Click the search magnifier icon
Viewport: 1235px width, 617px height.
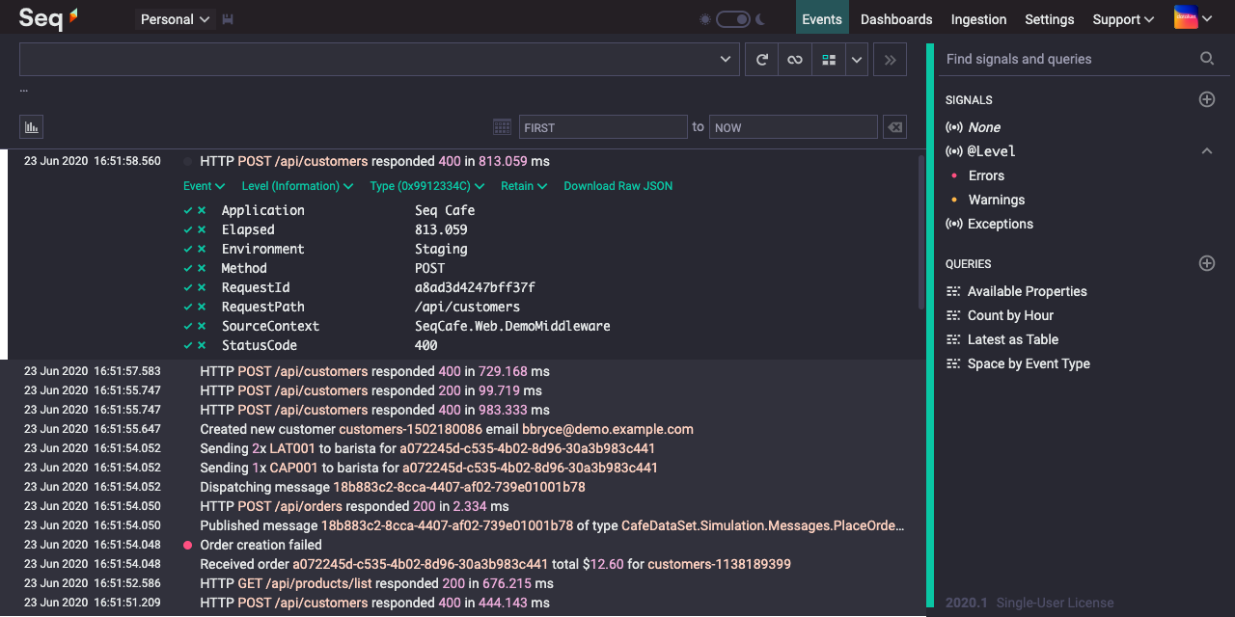[x=1206, y=59]
